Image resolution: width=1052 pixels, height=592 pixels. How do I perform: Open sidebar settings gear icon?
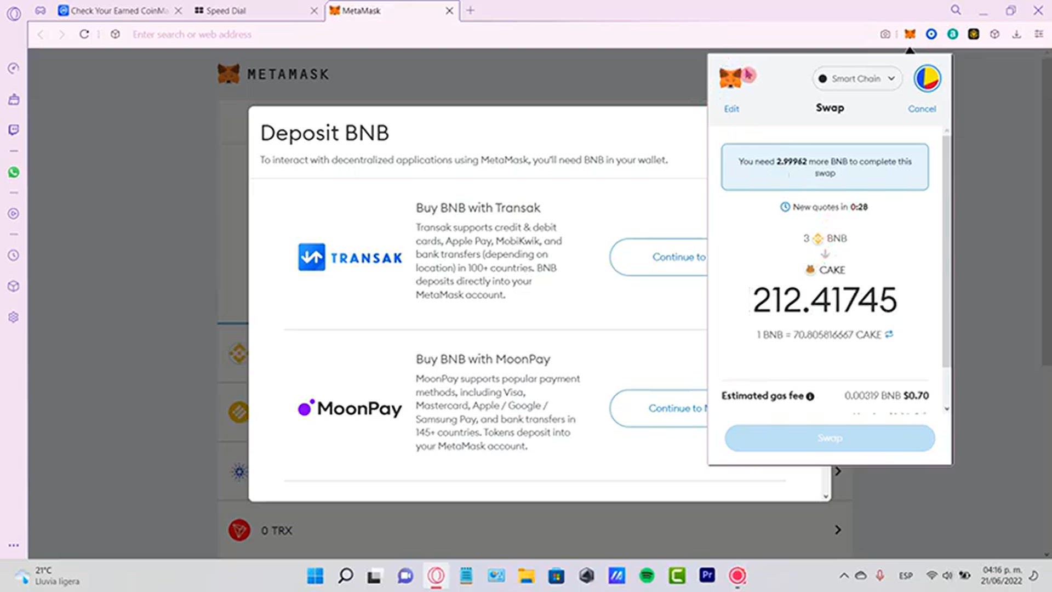[x=14, y=317]
